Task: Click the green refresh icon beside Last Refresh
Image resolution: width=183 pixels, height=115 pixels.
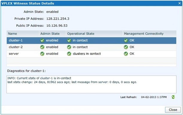Action: tap(173, 97)
